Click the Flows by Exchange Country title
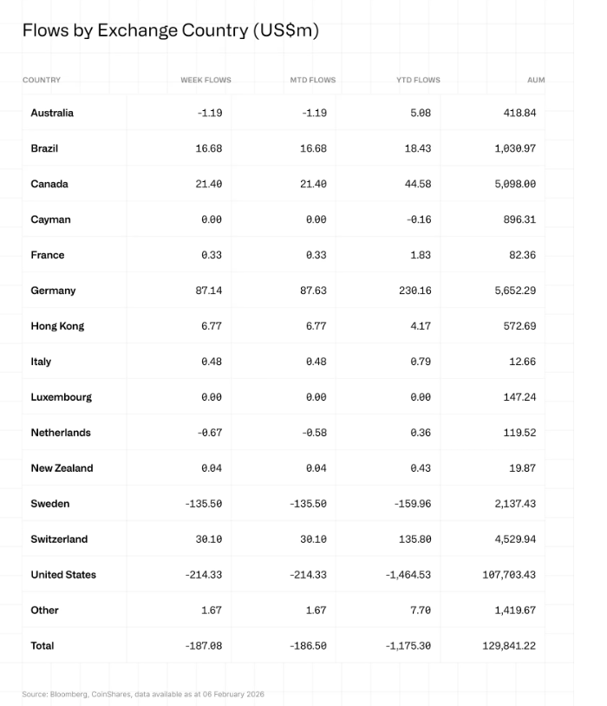607x706 pixels. 171,30
